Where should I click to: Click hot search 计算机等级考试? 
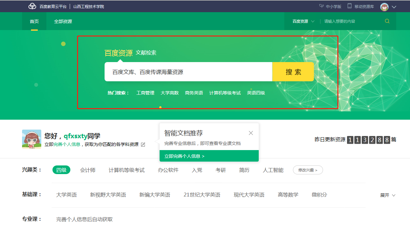tap(225, 93)
